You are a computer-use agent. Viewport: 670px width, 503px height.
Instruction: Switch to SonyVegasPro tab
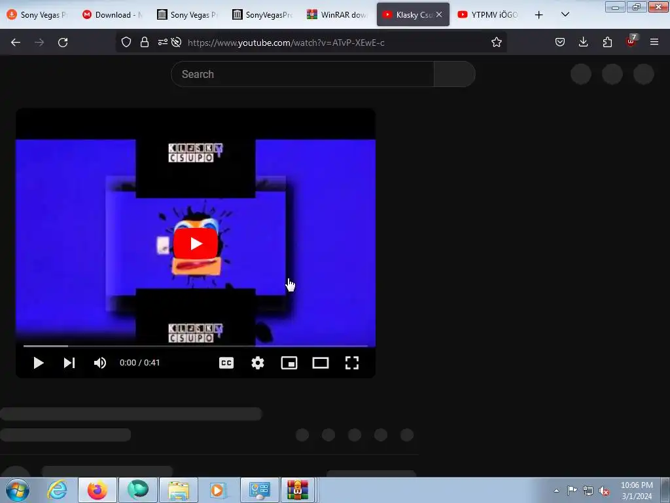pyautogui.click(x=263, y=14)
